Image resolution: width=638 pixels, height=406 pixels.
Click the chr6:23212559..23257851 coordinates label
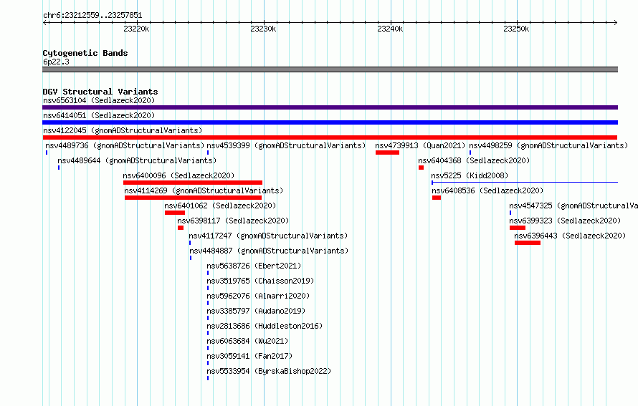pos(92,16)
